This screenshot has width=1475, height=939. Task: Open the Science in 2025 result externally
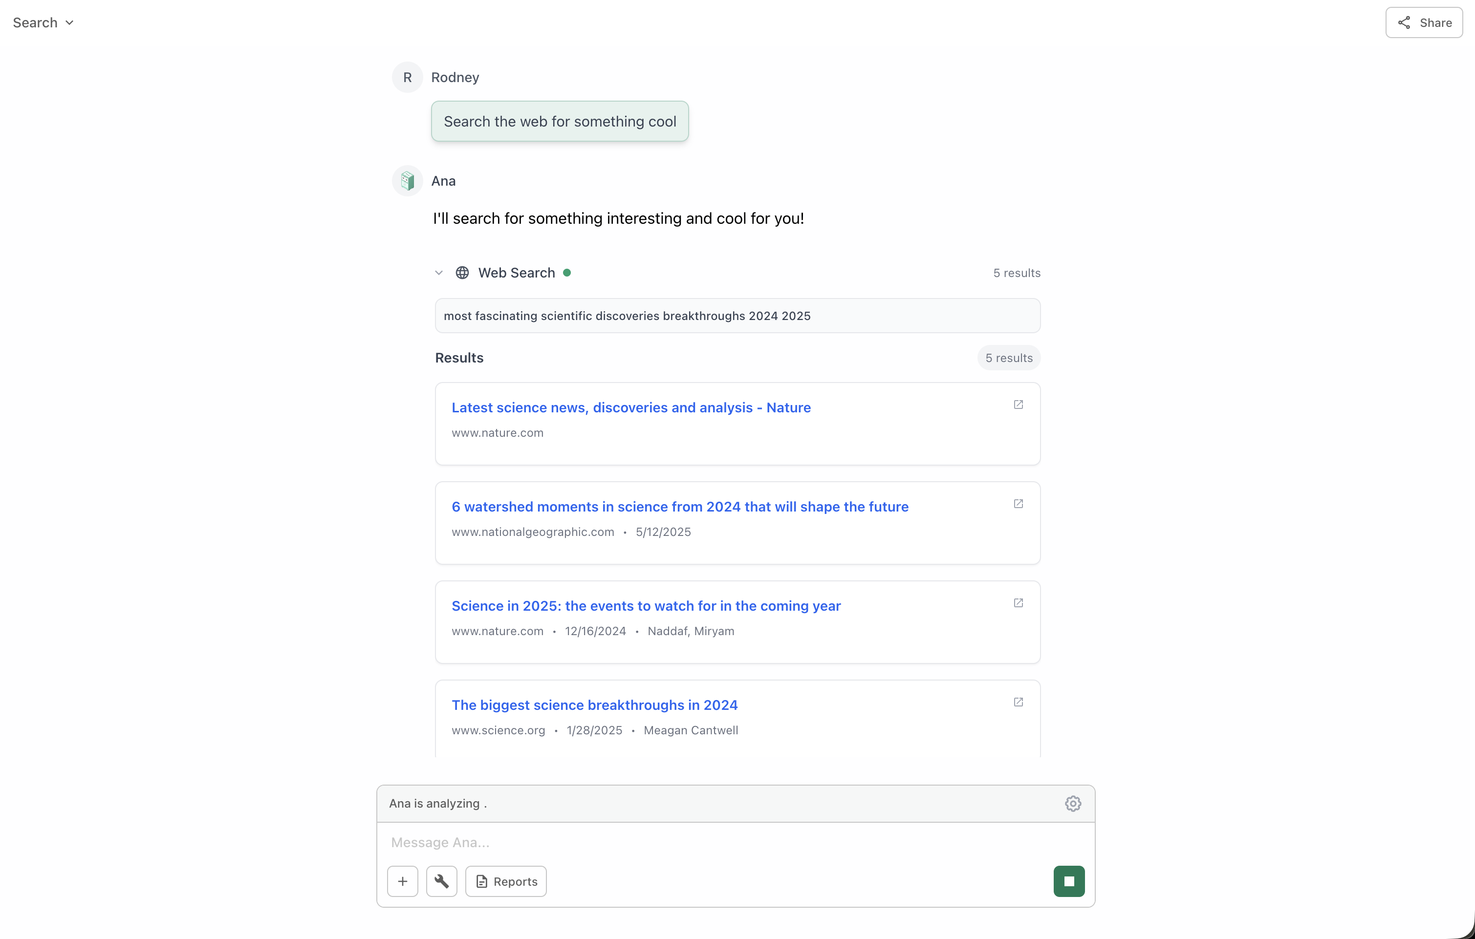tap(1018, 603)
